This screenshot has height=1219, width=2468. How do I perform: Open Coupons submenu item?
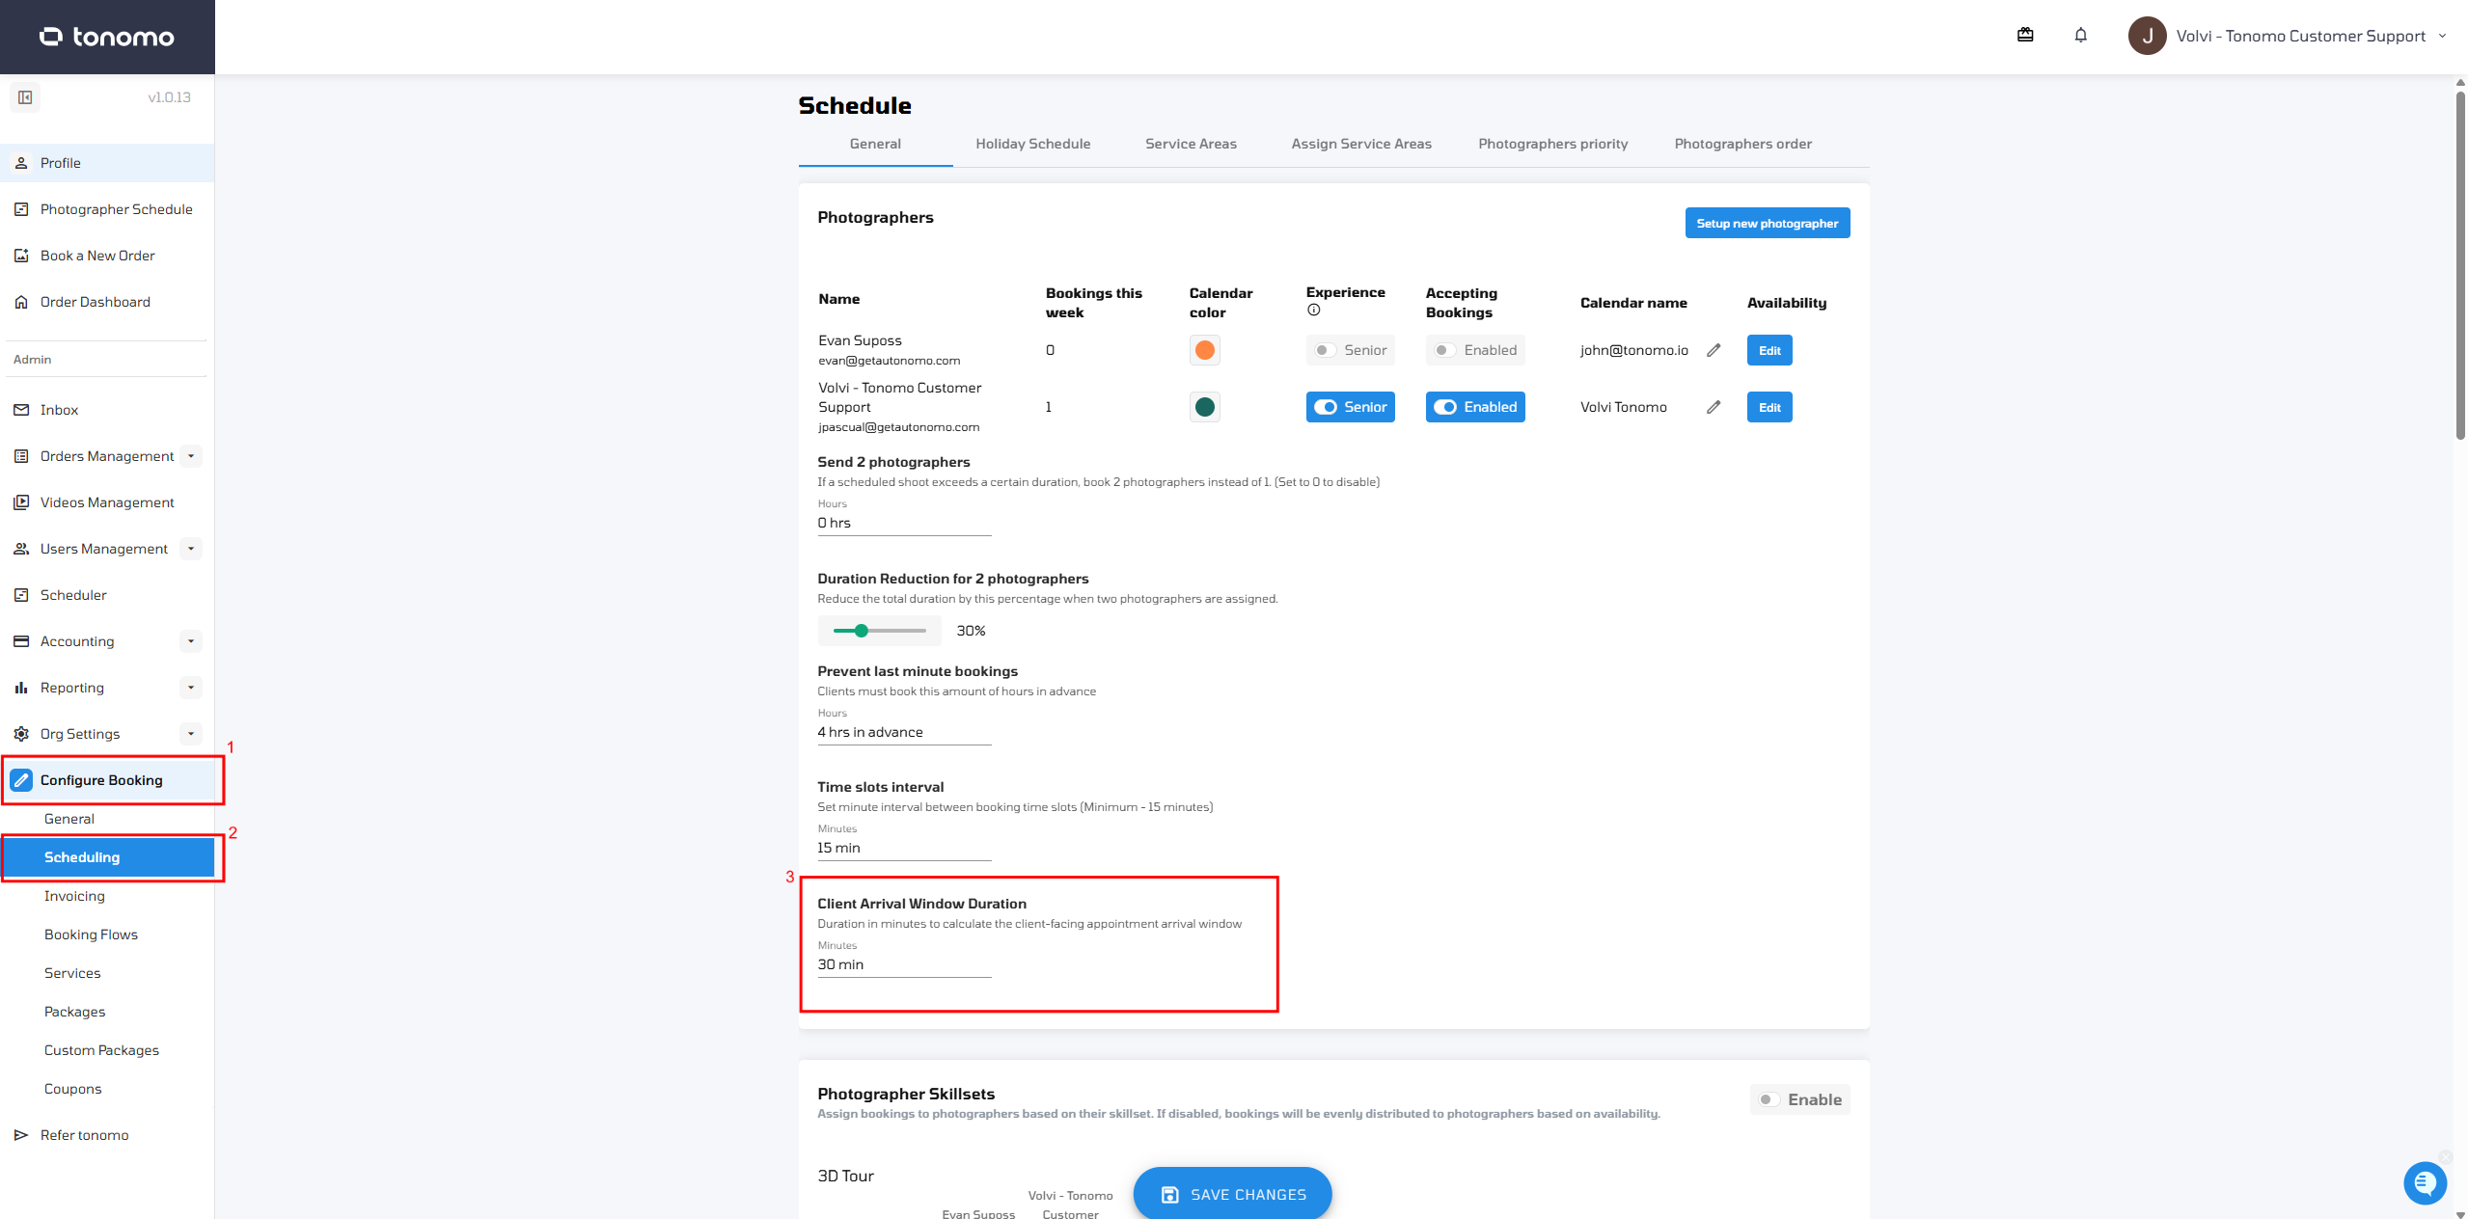[72, 1089]
